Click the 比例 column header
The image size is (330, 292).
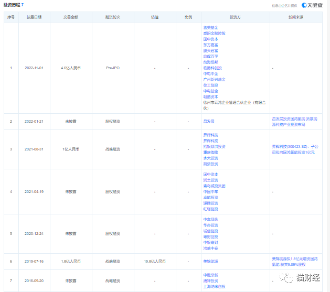(188, 17)
